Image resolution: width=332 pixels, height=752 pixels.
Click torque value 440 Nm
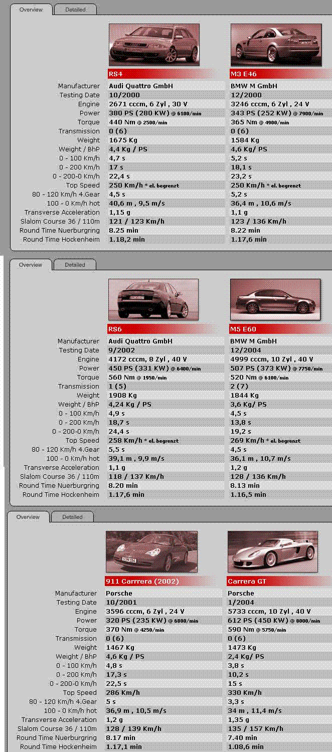(x=138, y=122)
